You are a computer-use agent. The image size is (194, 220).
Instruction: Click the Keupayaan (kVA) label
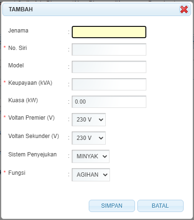point(30,83)
